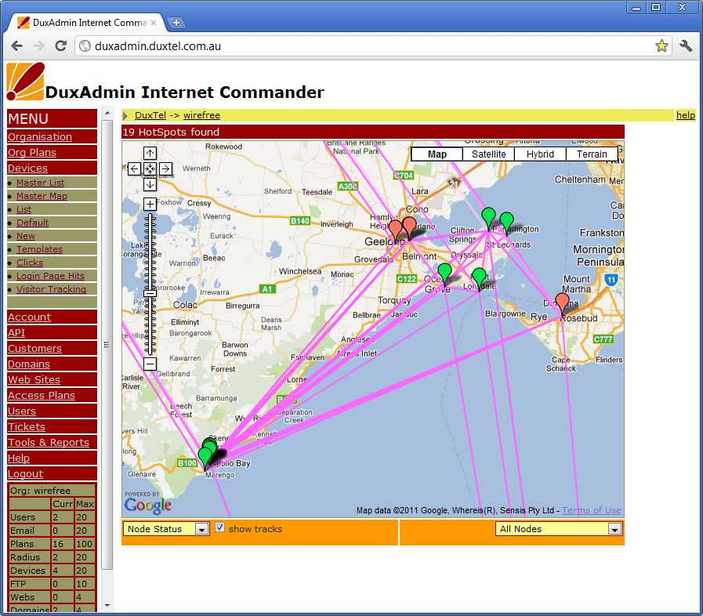
Task: Pan the map right with the arrow
Action: (x=165, y=169)
